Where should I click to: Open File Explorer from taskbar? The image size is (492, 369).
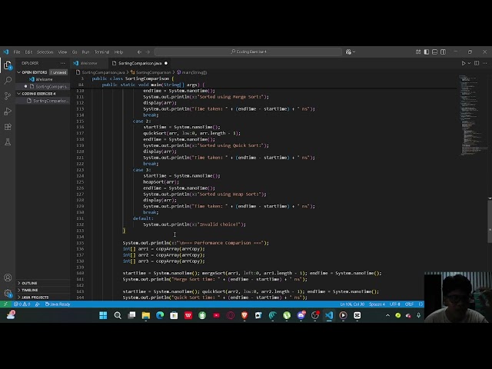(145, 315)
